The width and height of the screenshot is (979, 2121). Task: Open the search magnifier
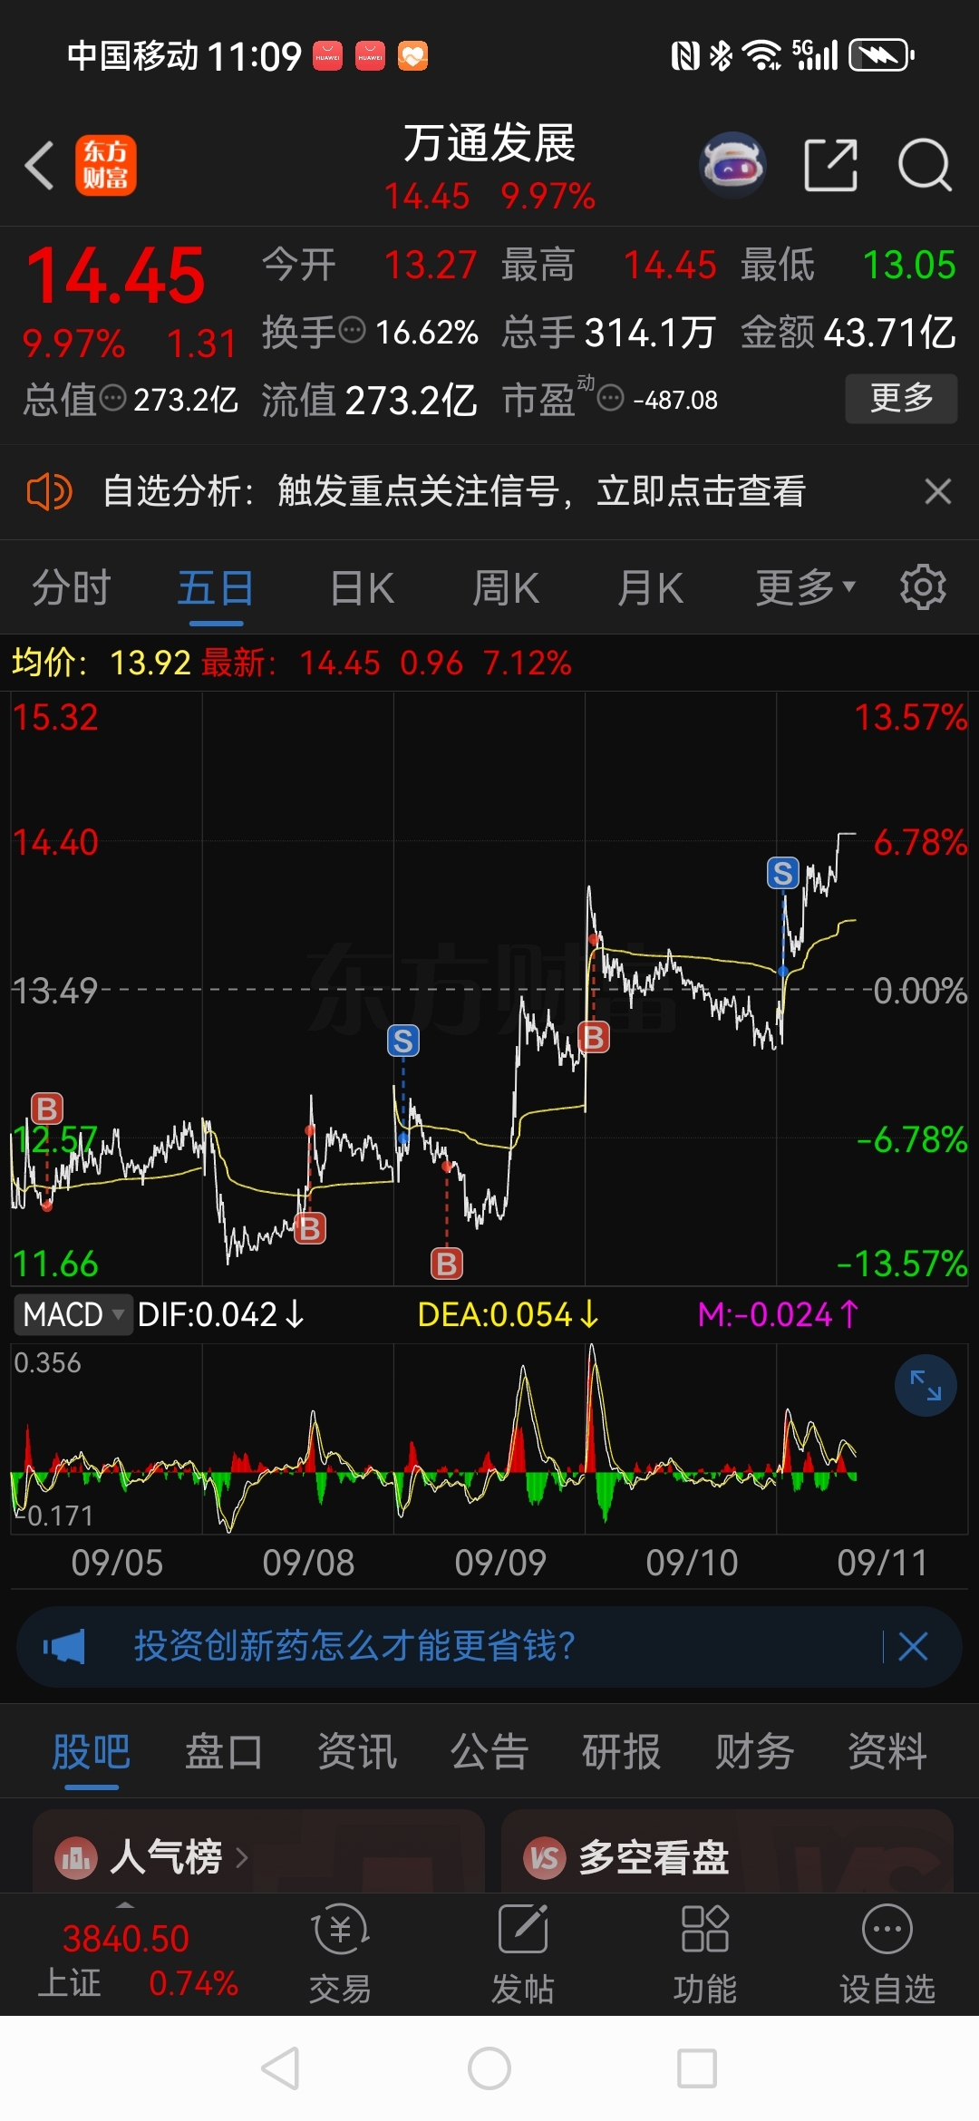pos(925,166)
